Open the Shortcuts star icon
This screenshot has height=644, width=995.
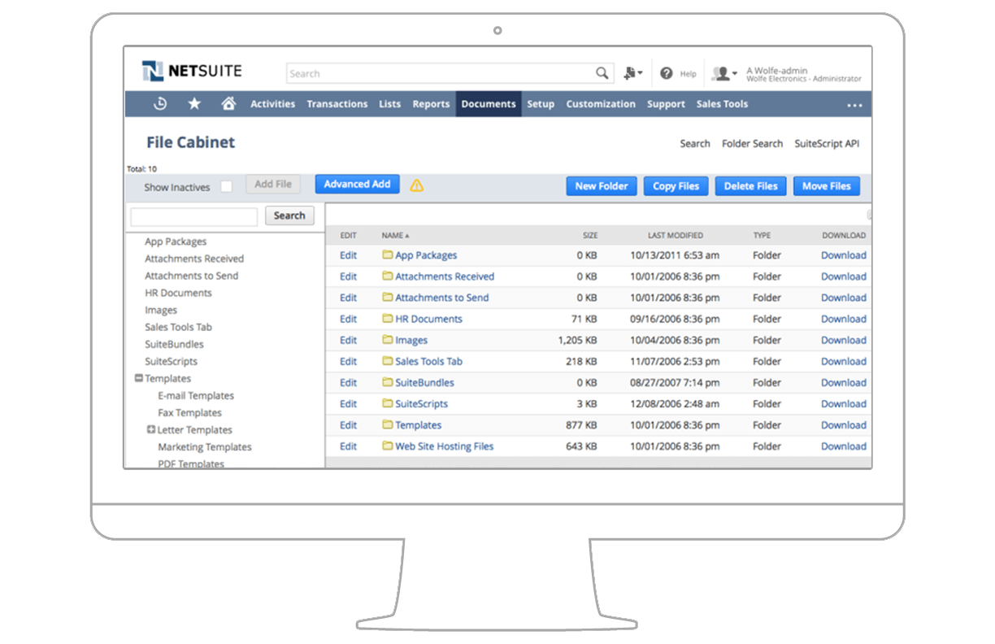[194, 104]
